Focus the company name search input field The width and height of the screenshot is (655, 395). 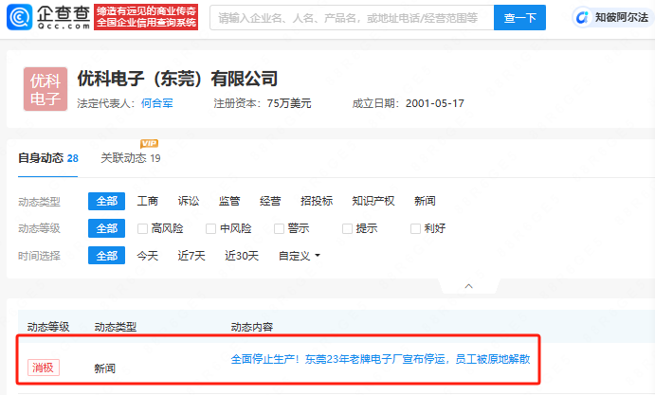(x=352, y=18)
